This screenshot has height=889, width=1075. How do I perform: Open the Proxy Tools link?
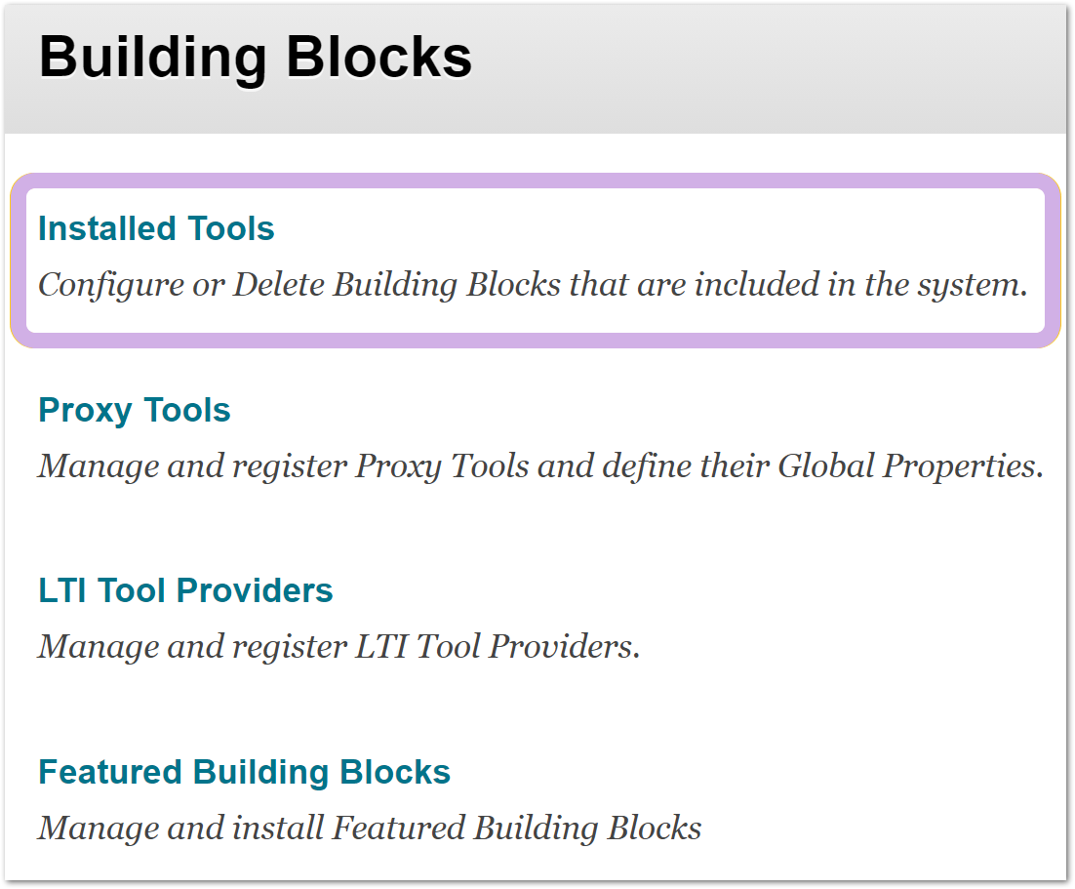pyautogui.click(x=135, y=410)
